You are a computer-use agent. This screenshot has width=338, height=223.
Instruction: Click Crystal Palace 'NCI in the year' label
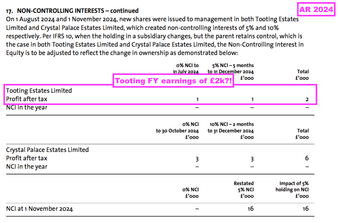(x=27, y=167)
